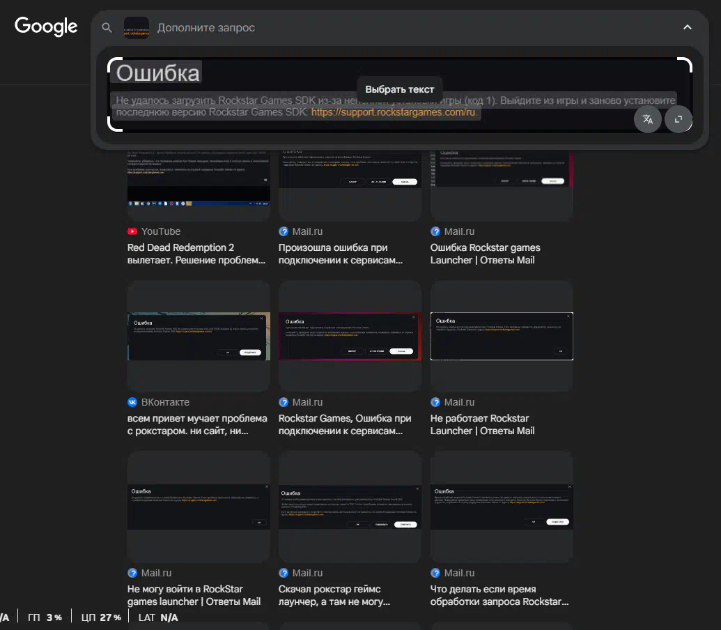Click the expand selection icon button
Image resolution: width=721 pixels, height=630 pixels.
(679, 120)
